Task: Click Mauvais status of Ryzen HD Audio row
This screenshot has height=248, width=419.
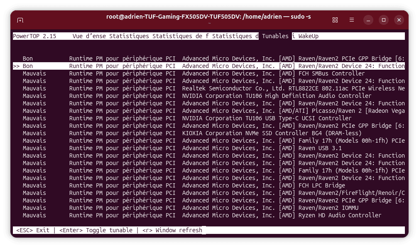Action: pos(34,215)
